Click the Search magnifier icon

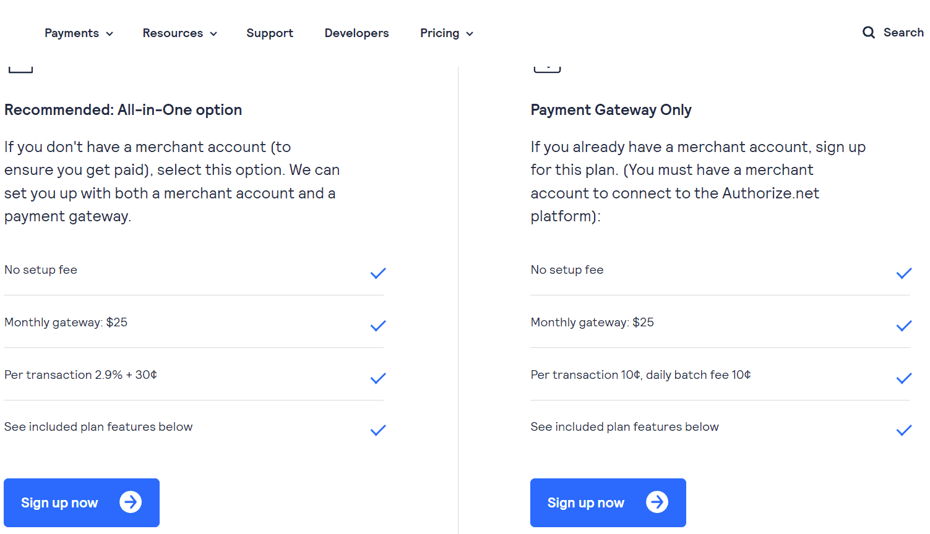coord(869,32)
